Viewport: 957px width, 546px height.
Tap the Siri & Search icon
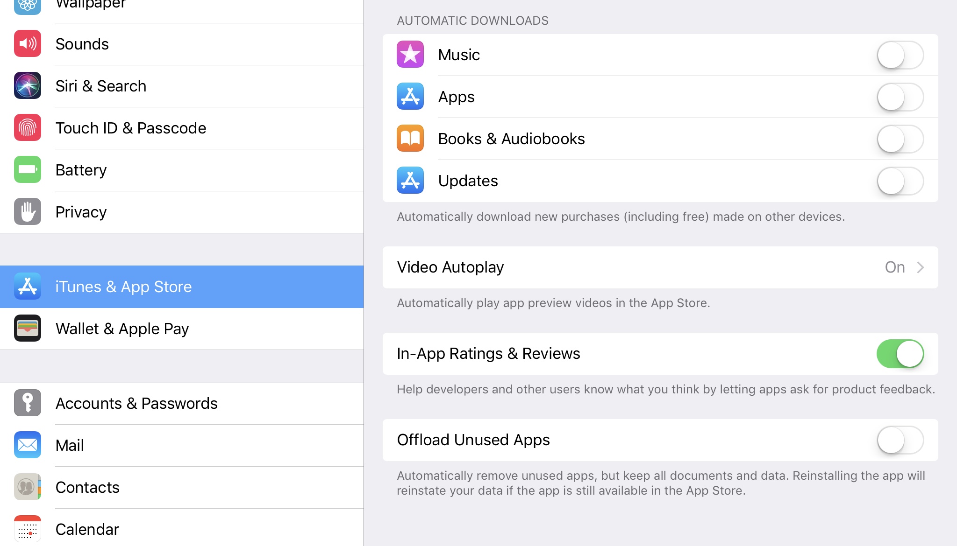pyautogui.click(x=28, y=86)
